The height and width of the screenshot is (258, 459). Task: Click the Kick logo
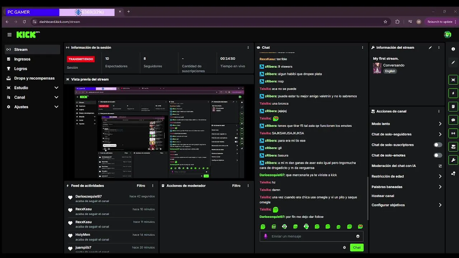[x=28, y=35]
